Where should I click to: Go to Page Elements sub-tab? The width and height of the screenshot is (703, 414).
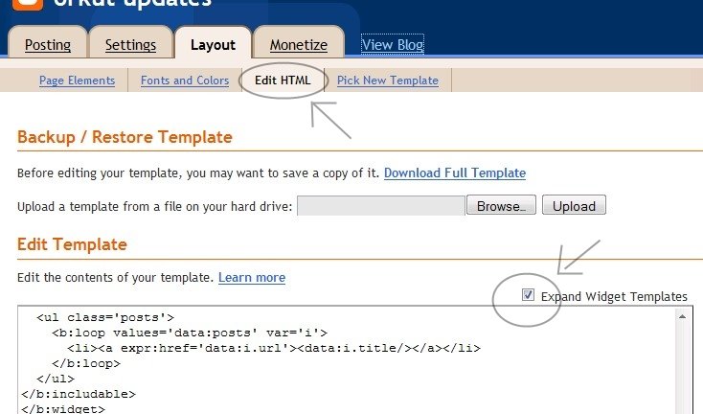tap(78, 80)
